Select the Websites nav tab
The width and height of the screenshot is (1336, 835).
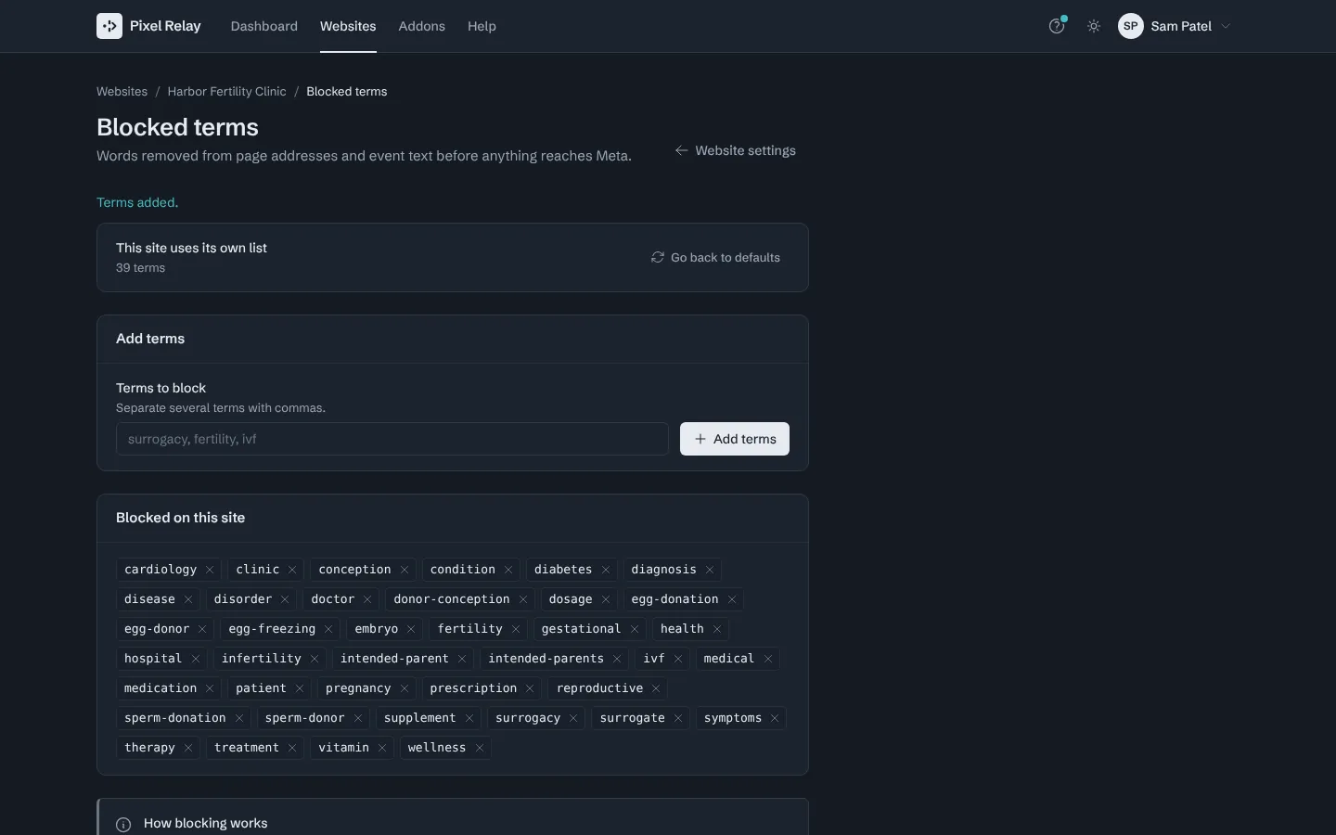[348, 26]
